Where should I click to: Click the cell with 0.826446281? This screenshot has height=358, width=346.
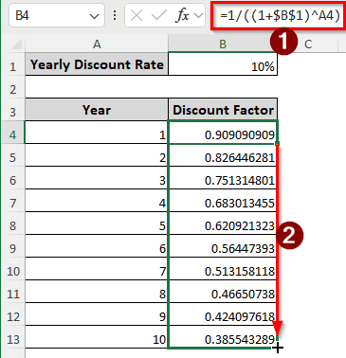click(223, 155)
